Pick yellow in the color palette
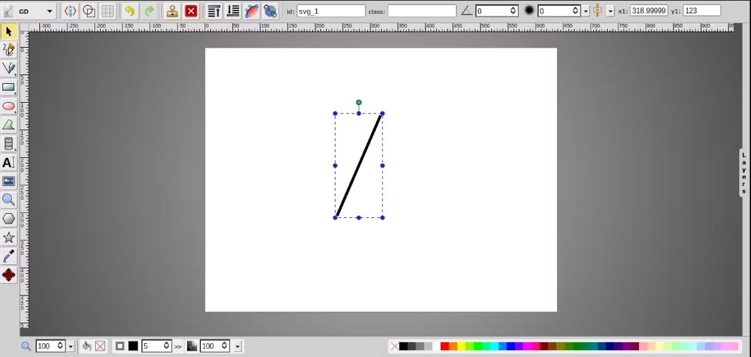Image resolution: width=751 pixels, height=357 pixels. [x=461, y=346]
